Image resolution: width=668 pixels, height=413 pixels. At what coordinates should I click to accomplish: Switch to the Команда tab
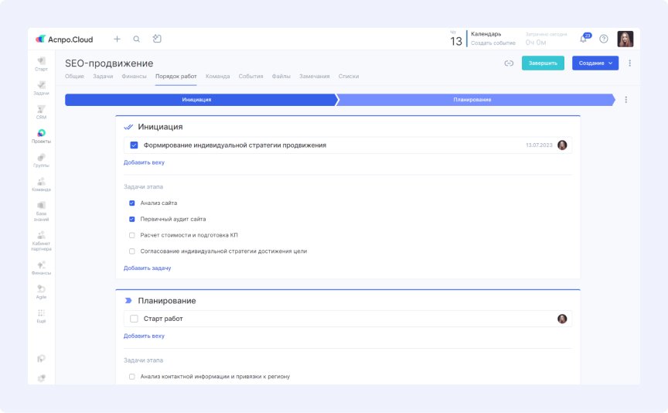pos(218,77)
